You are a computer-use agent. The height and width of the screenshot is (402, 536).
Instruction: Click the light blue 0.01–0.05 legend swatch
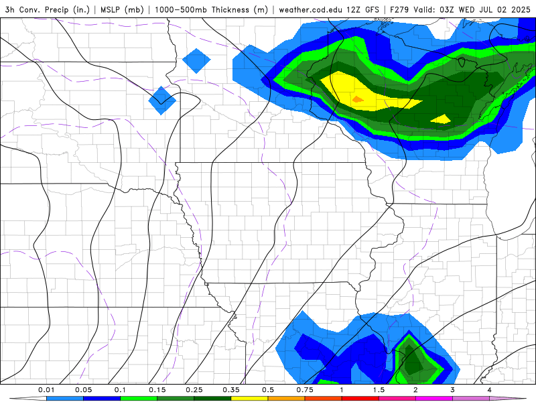(65, 399)
